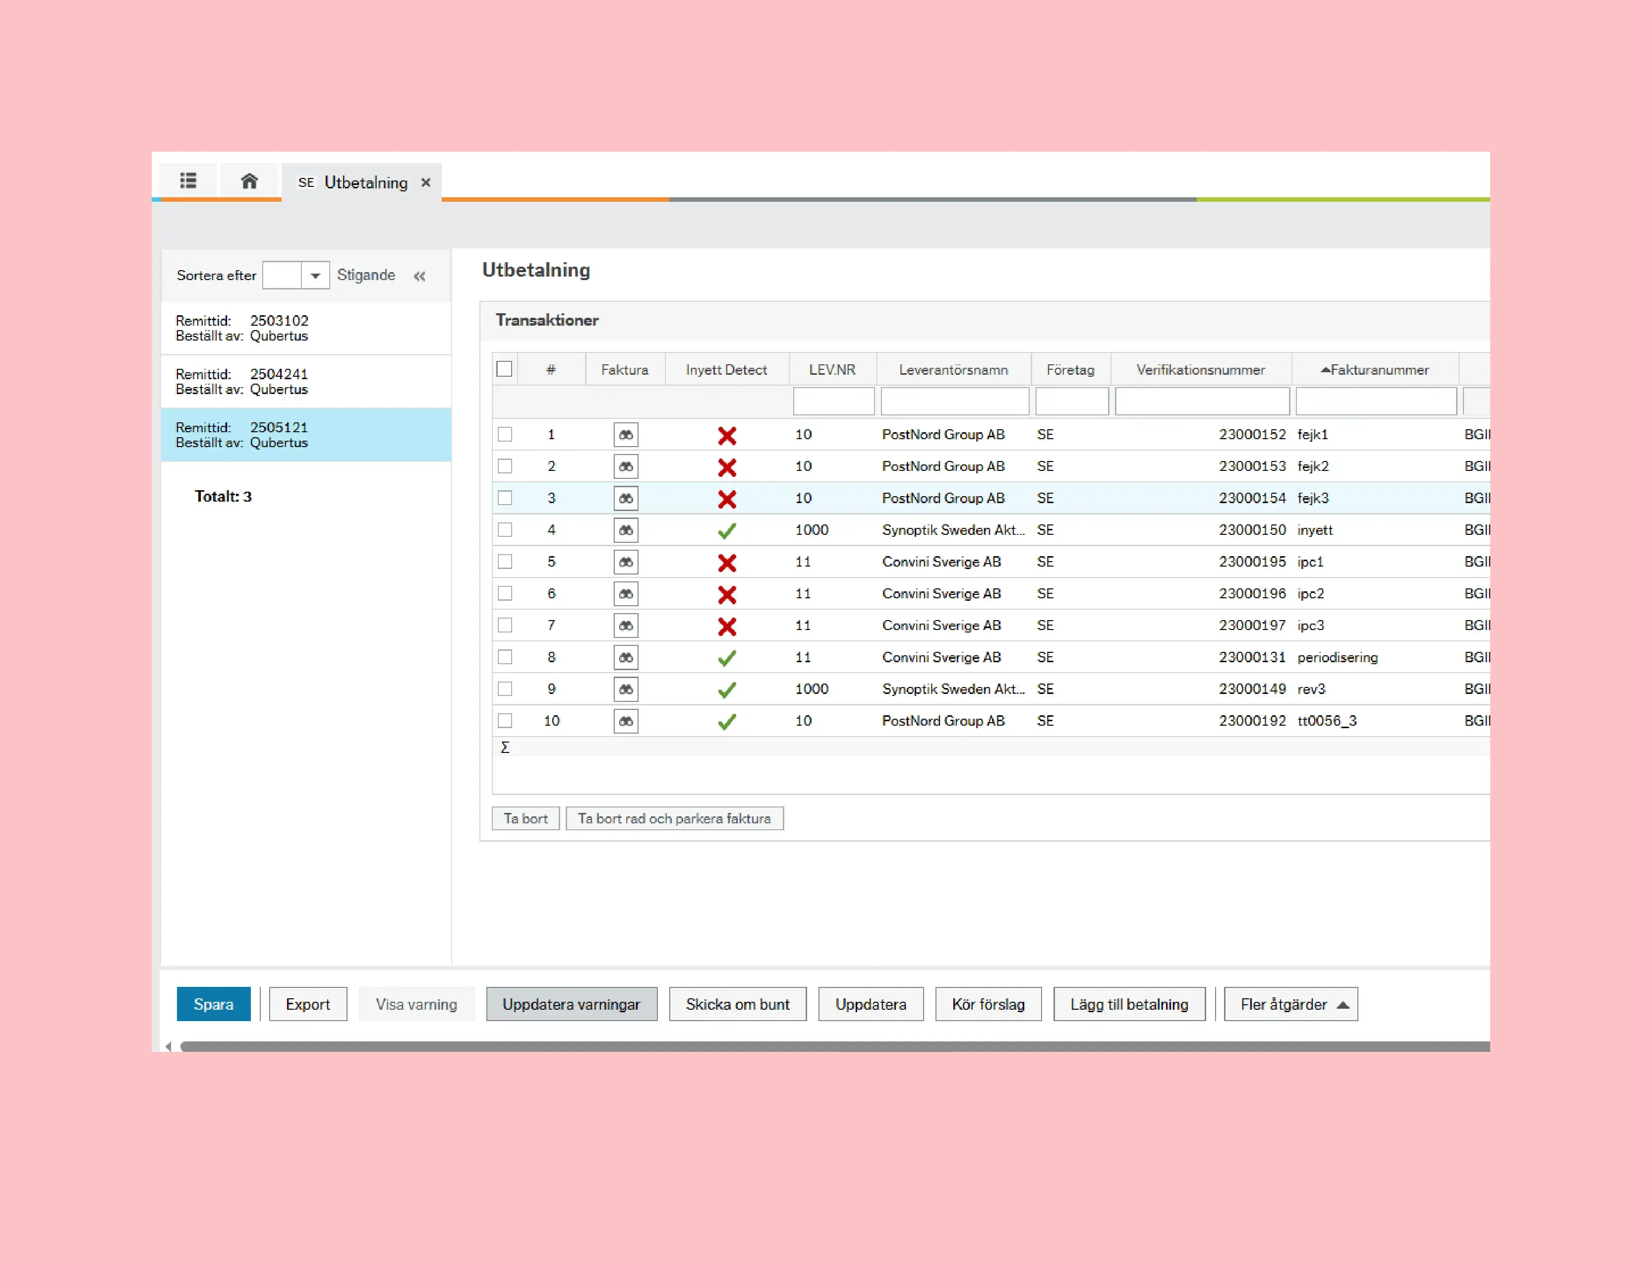Select remittance 2505121 in the list
1636x1264 pixels.
point(305,434)
